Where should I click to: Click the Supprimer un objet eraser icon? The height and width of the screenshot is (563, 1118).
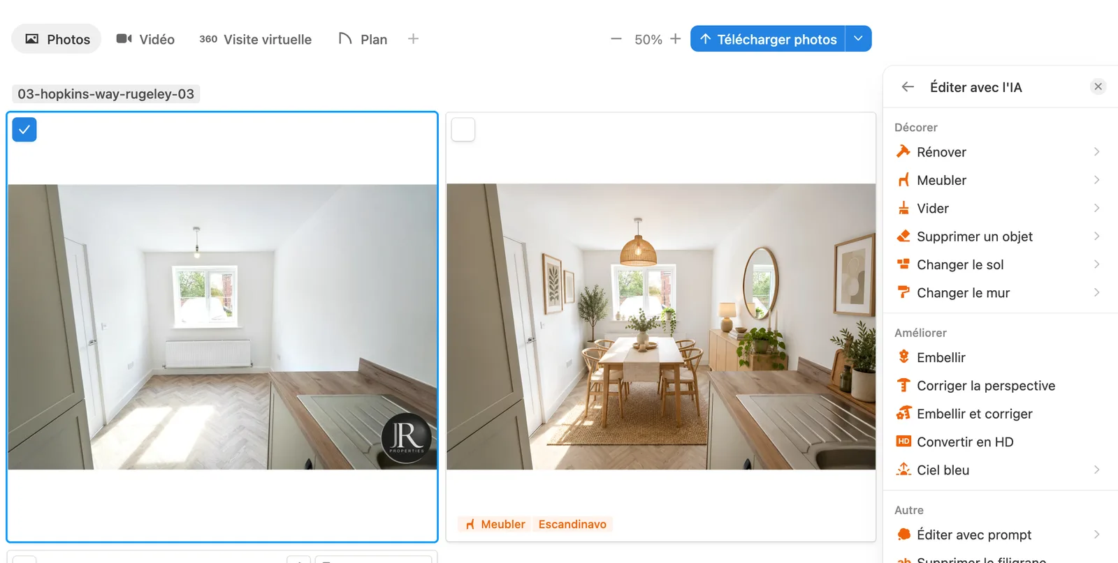pyautogui.click(x=903, y=236)
